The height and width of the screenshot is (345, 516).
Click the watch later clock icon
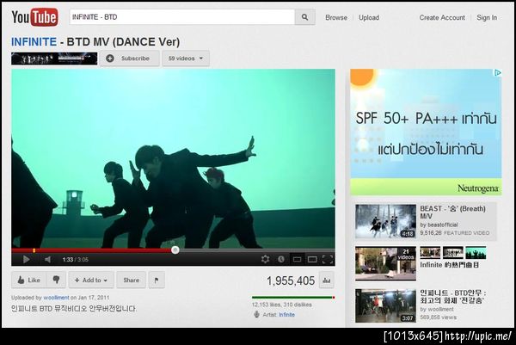(x=281, y=259)
